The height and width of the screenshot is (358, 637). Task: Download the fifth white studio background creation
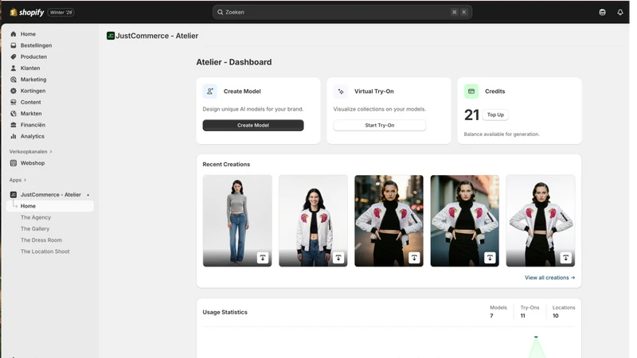tap(565, 258)
